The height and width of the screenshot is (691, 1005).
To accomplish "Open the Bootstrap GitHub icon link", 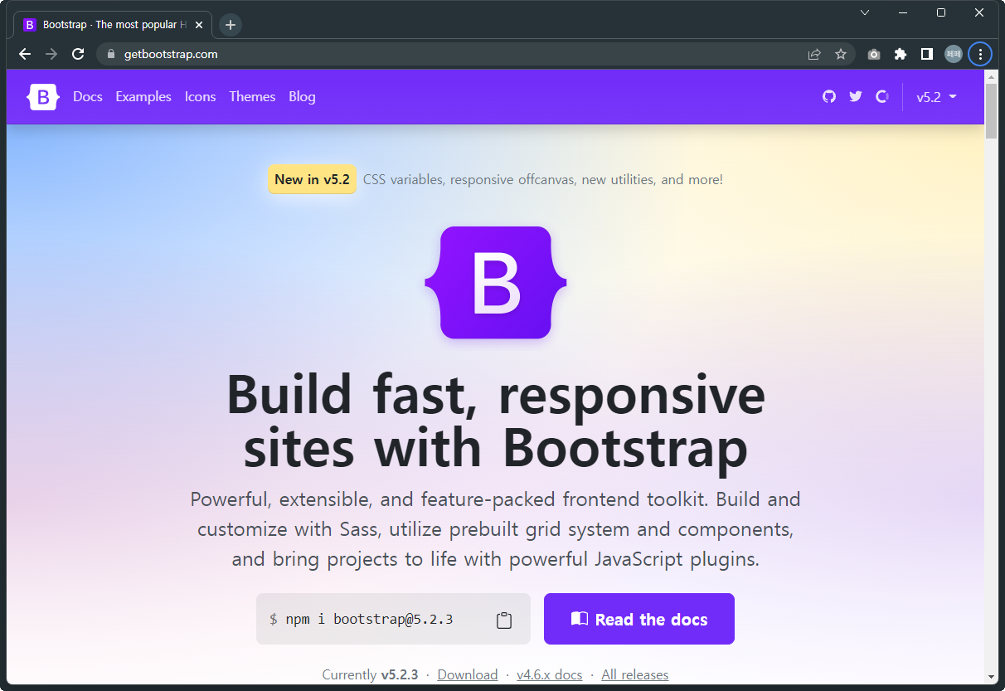I will (829, 97).
